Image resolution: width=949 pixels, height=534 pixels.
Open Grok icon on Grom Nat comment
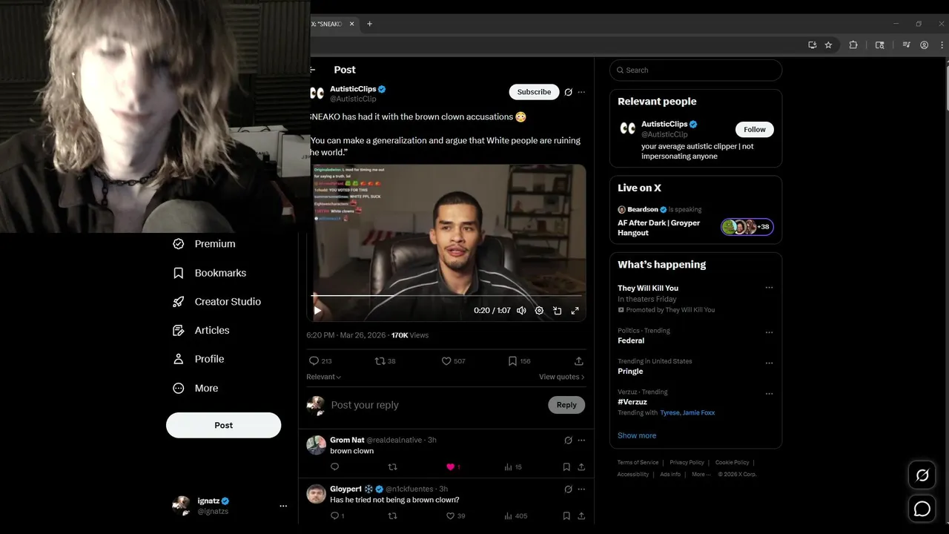(x=568, y=441)
